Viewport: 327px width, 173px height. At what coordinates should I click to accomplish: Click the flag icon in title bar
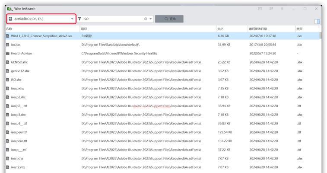(x=271, y=9)
